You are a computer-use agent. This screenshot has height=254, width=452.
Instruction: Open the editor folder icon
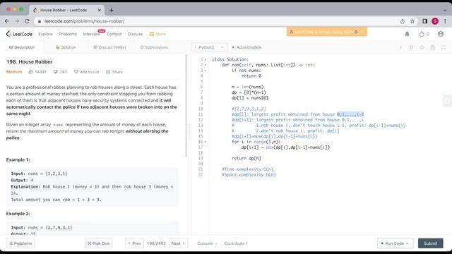(422, 47)
